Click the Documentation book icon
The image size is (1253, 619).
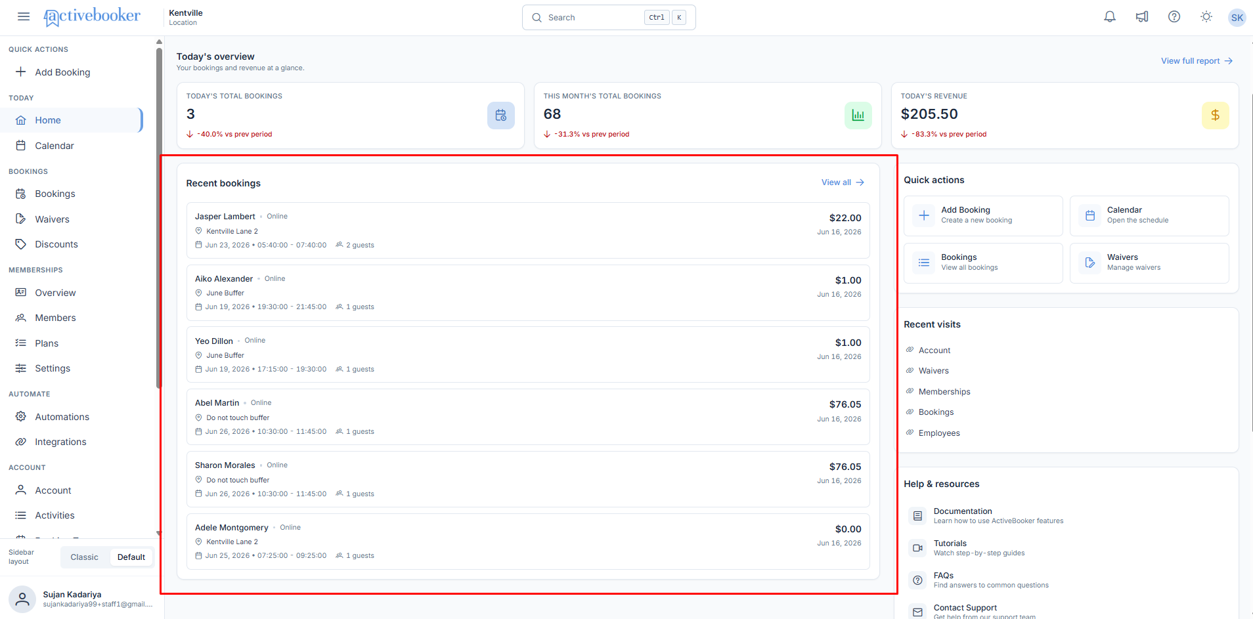[918, 516]
